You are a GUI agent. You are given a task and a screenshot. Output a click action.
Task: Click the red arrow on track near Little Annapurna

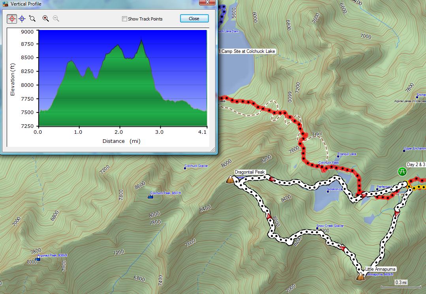pyautogui.click(x=342, y=248)
